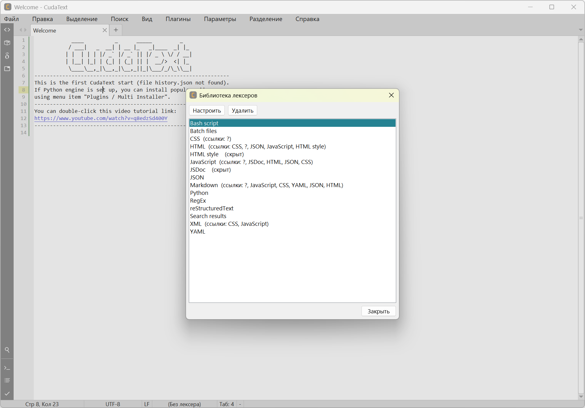This screenshot has width=585, height=408.
Task: Open the Tabs list panel icon in sidebar
Action: (7, 69)
